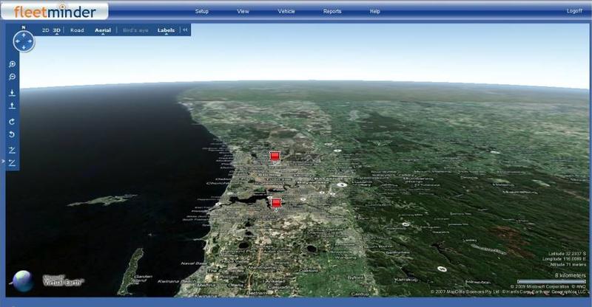Open the Reports menu
592x307 pixels.
click(x=332, y=11)
